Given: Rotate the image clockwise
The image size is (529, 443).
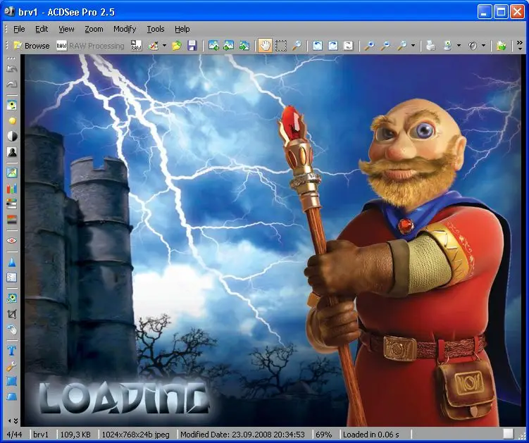Looking at the screenshot, I should [333, 46].
